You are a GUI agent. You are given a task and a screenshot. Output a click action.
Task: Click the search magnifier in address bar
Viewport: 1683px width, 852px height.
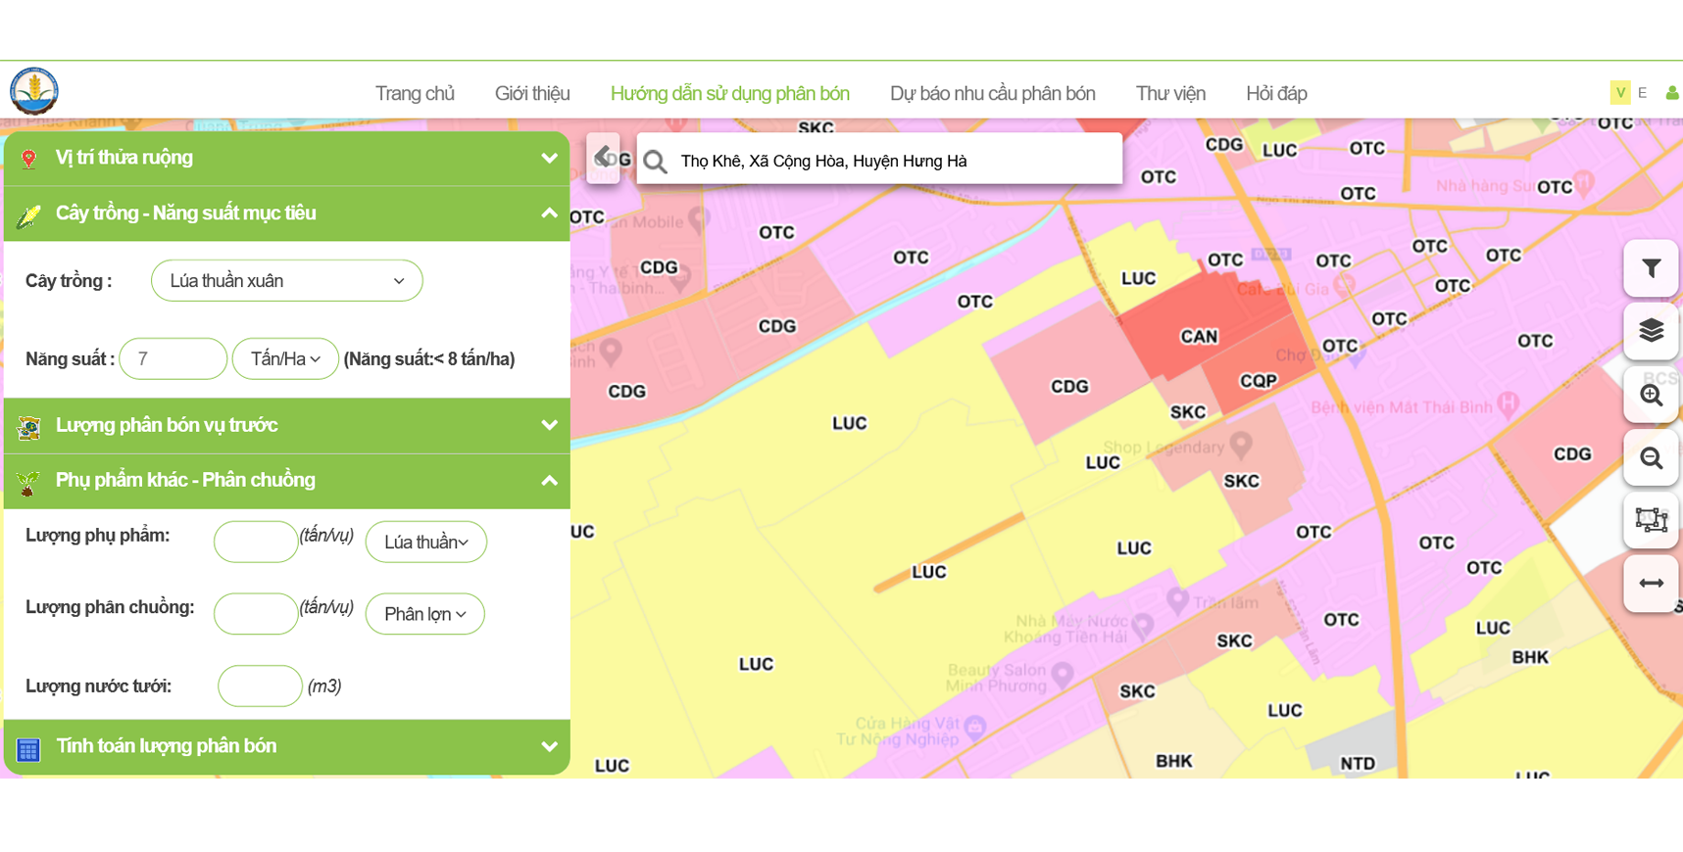pyautogui.click(x=656, y=162)
